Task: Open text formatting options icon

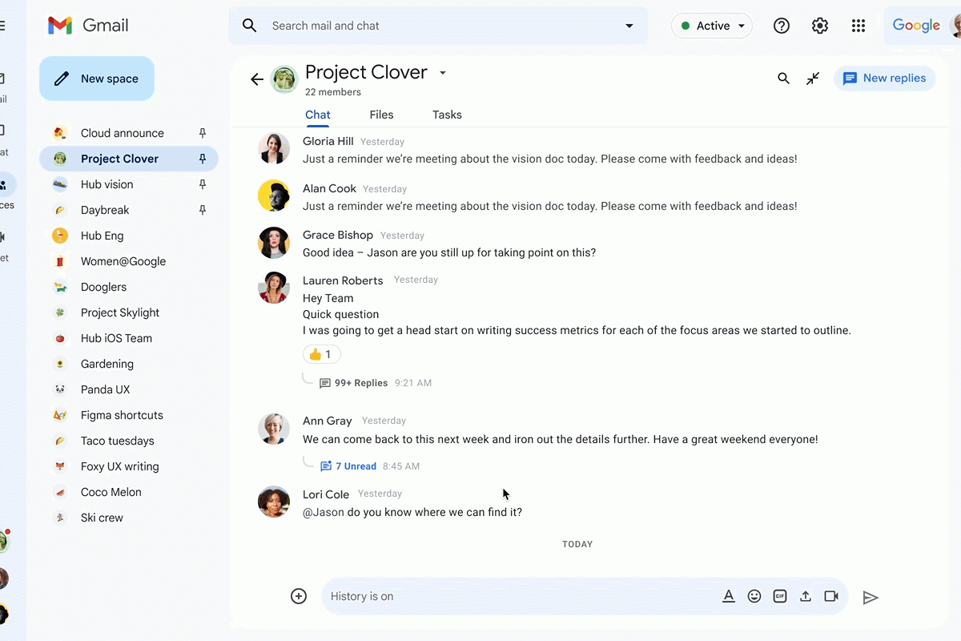Action: 729,596
